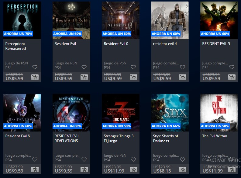Add RESIDENT EVIL 5 to cart
This screenshot has width=241, height=178.
click(232, 77)
